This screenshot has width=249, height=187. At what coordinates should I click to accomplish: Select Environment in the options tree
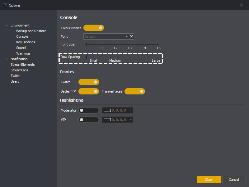20,25
